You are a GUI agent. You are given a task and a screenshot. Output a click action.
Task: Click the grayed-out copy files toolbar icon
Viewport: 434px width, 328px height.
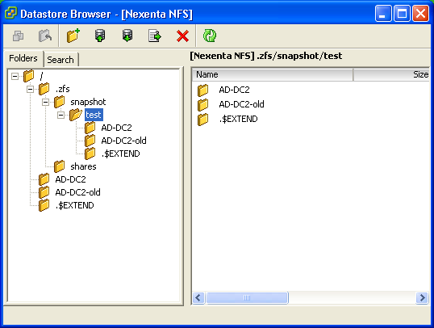click(x=19, y=36)
